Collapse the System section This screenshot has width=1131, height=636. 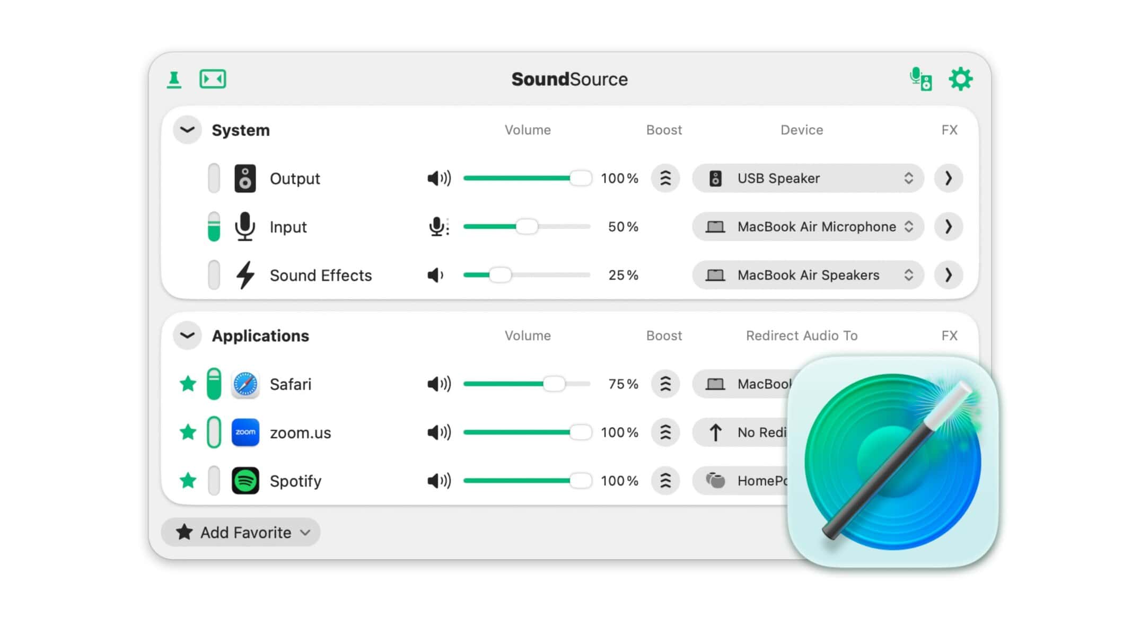click(187, 130)
